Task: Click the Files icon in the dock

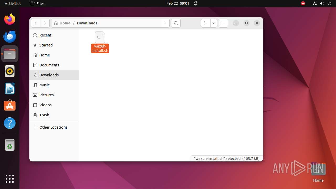Action: coord(10,54)
